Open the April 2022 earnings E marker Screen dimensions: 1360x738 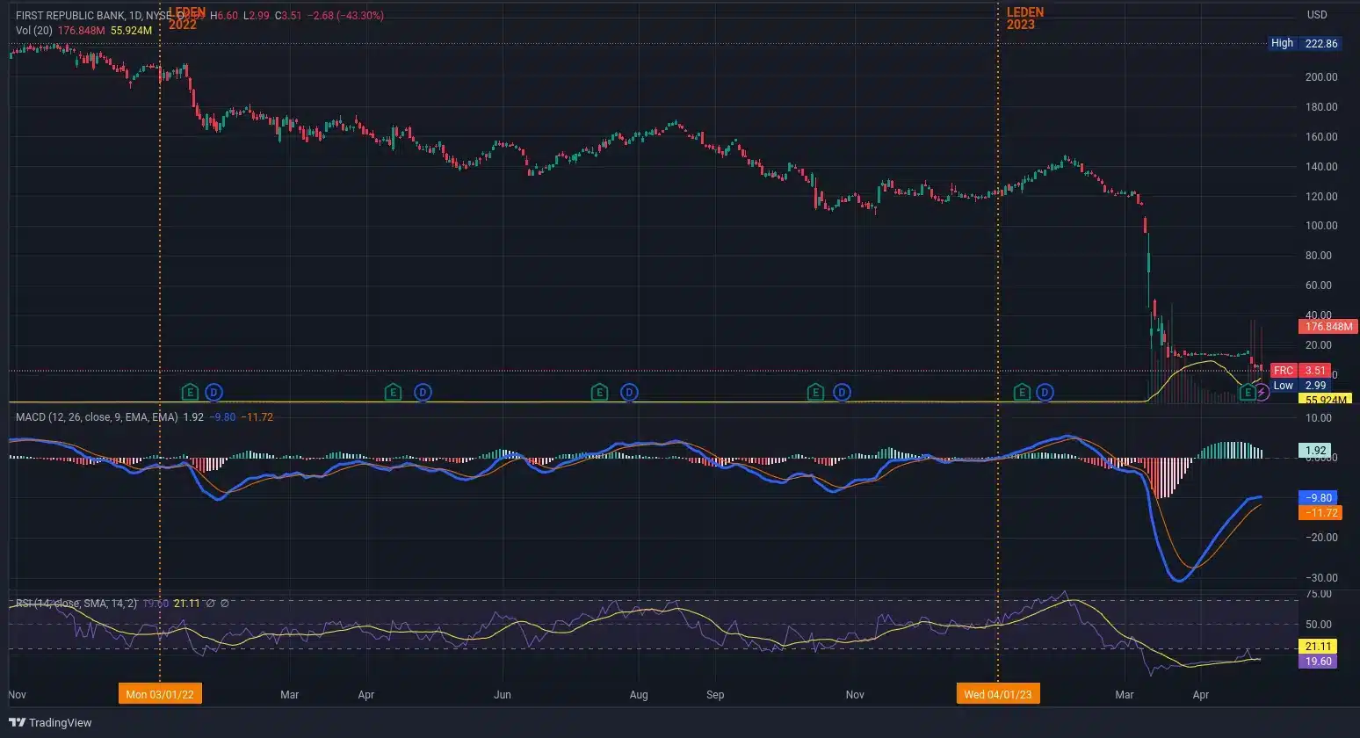click(x=394, y=392)
